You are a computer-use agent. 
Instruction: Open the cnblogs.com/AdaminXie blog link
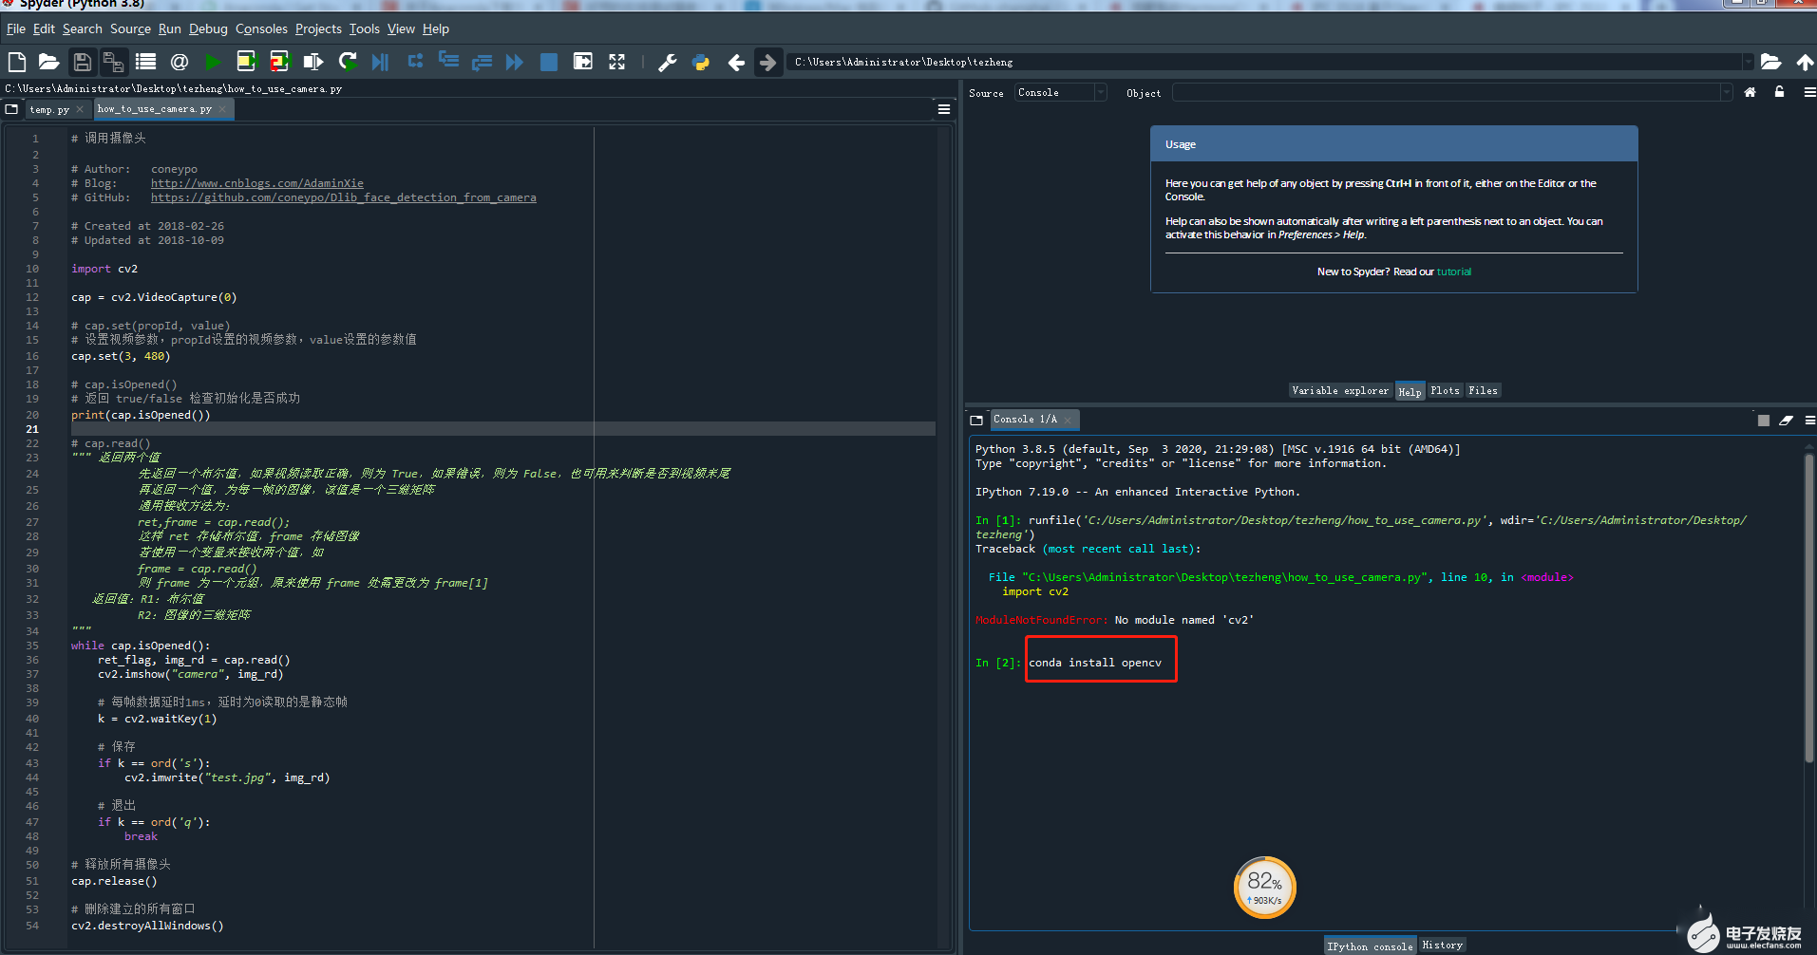pyautogui.click(x=257, y=184)
